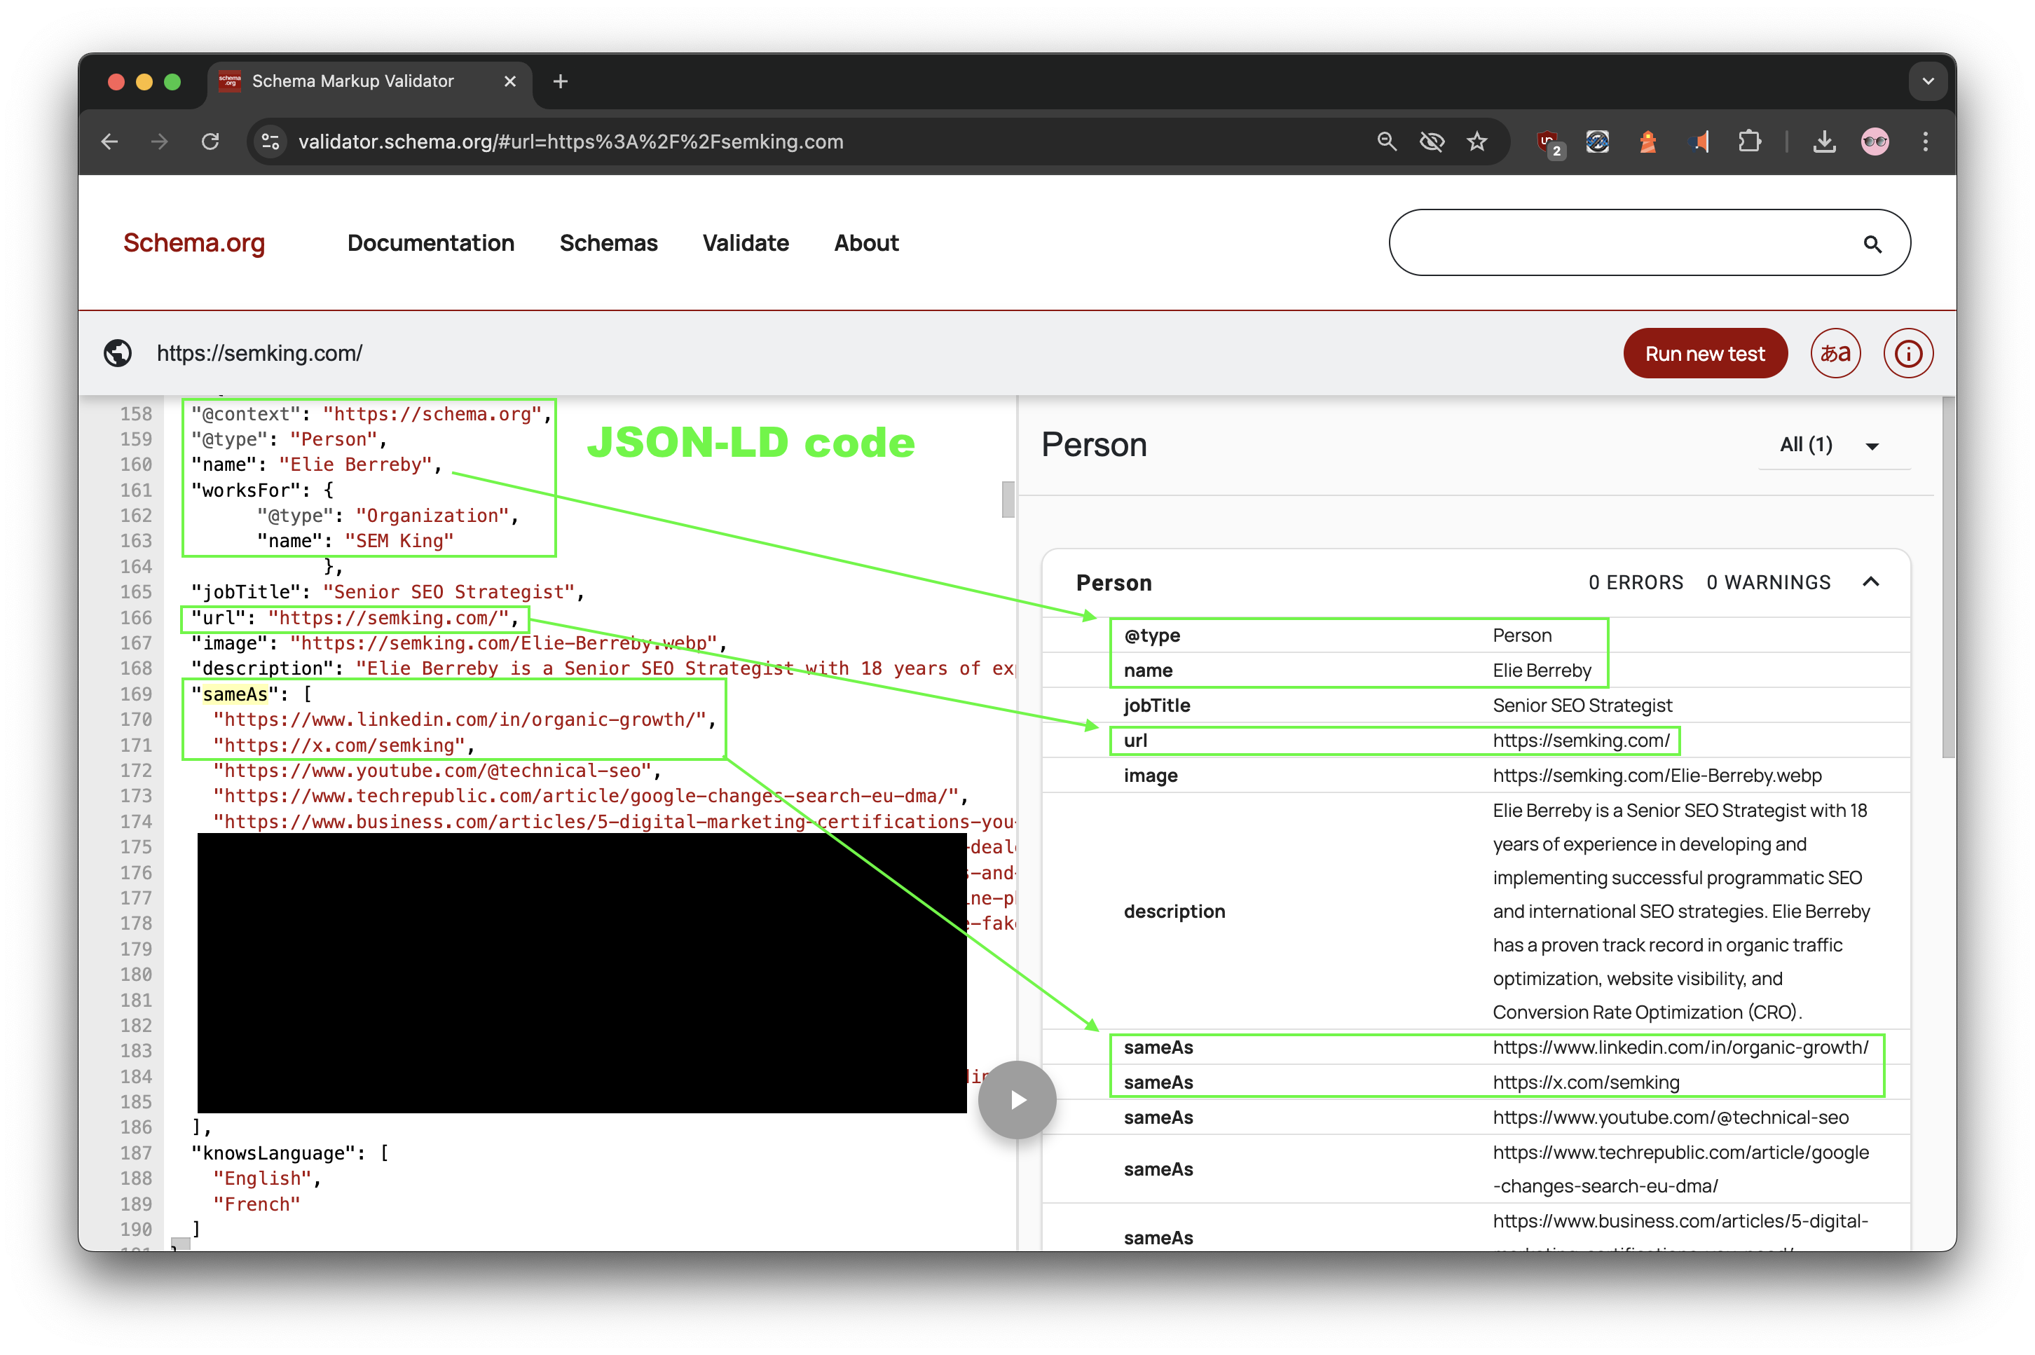Click the linkedin sameAs value in results

(1680, 1047)
